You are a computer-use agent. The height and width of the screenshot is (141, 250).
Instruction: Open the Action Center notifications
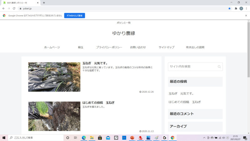click(245, 138)
